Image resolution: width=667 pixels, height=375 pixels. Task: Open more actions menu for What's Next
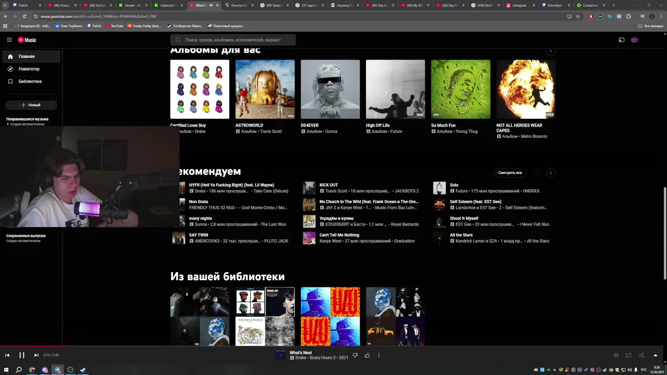[379, 355]
